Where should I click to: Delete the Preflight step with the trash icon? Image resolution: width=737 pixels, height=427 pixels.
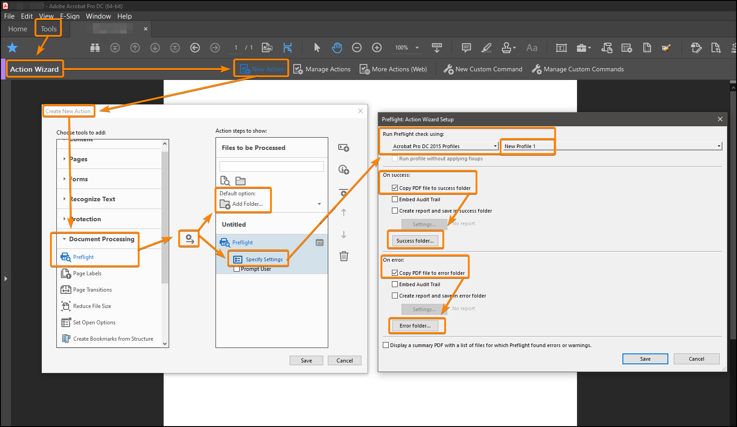[x=343, y=256]
